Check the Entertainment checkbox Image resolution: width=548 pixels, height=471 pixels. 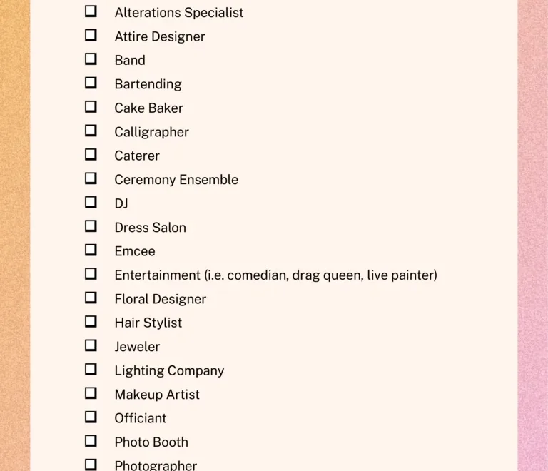[x=91, y=273]
